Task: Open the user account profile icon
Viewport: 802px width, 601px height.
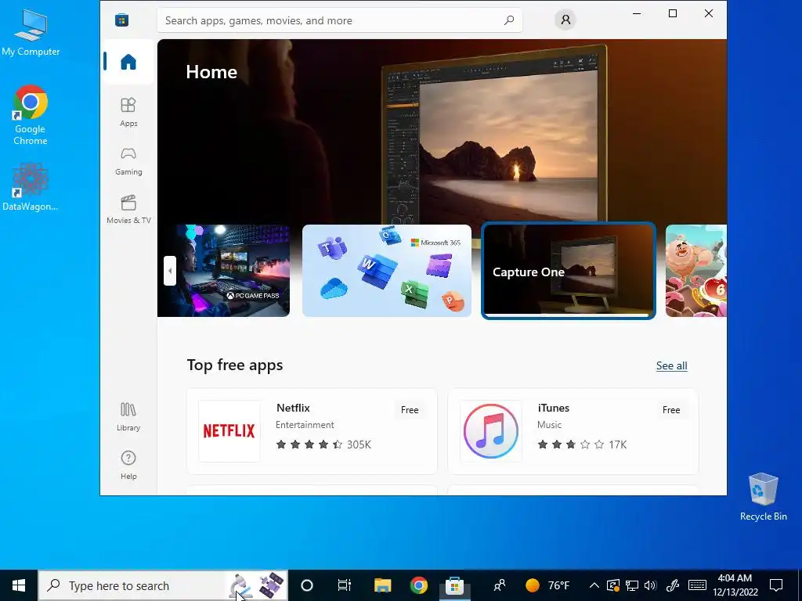Action: (565, 20)
